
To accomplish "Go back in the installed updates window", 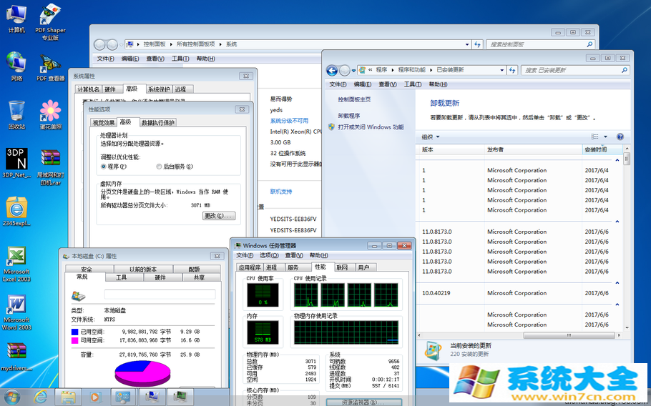I will pyautogui.click(x=332, y=71).
